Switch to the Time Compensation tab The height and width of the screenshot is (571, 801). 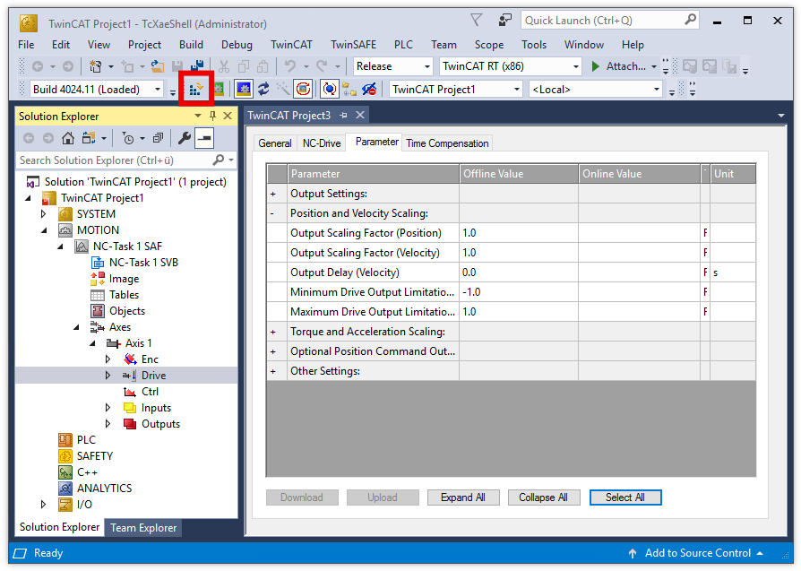tap(447, 143)
